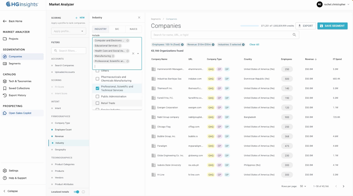Image resolution: width=353 pixels, height=196 pixels.
Task: Click the Saved Collections bookmark icon
Action: coord(5,88)
